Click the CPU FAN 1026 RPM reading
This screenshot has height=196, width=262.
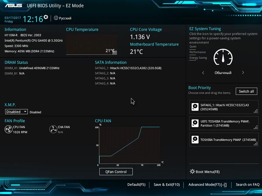[20, 132]
